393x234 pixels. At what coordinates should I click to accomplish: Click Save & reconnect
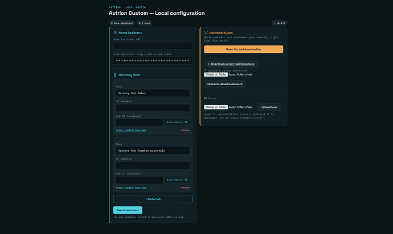click(x=128, y=210)
